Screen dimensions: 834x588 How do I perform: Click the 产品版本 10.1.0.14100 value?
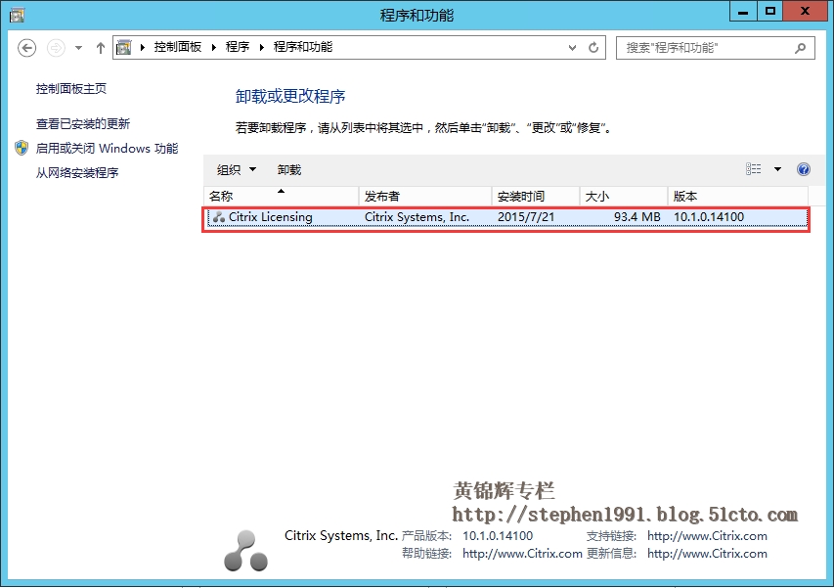[498, 536]
